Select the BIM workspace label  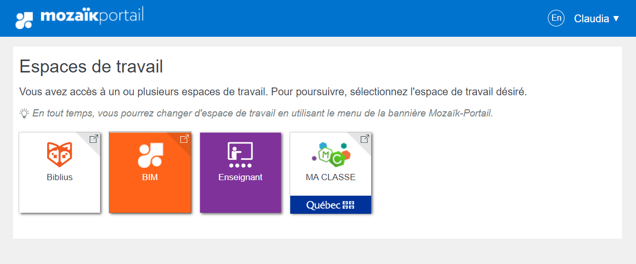(x=150, y=177)
